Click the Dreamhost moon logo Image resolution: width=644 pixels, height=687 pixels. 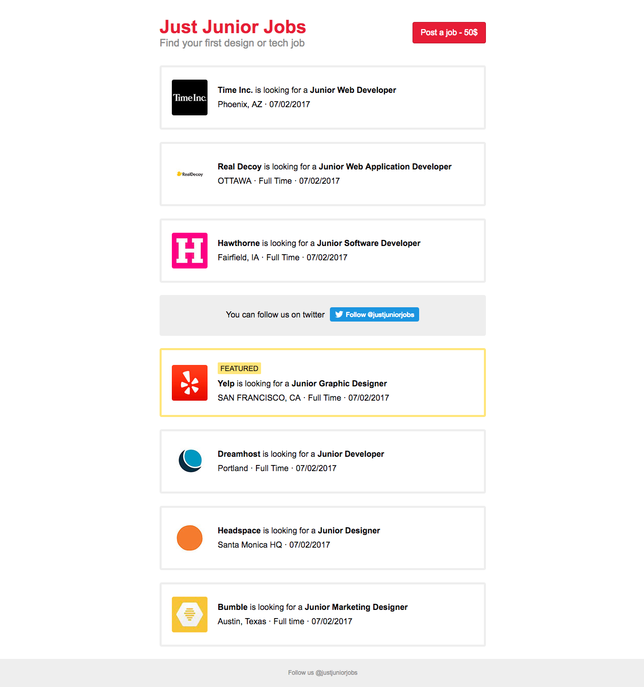pos(190,460)
